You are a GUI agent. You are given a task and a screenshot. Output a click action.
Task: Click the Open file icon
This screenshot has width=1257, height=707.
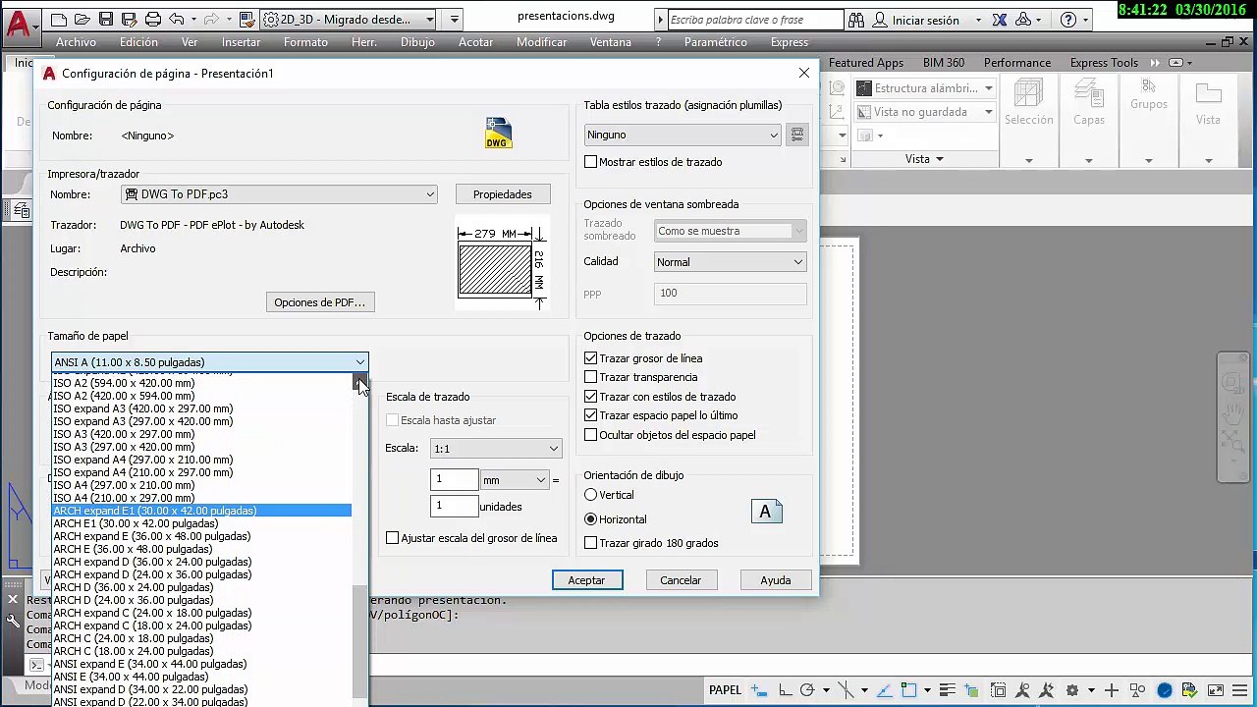point(82,20)
